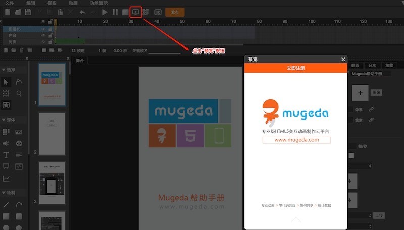Open the JS script editor icon
The height and width of the screenshot is (230, 404).
coord(158,12)
